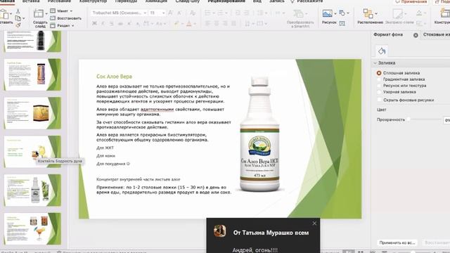Open the Рисование ribbon tab
The width and height of the screenshot is (450, 253).
(x=60, y=1)
